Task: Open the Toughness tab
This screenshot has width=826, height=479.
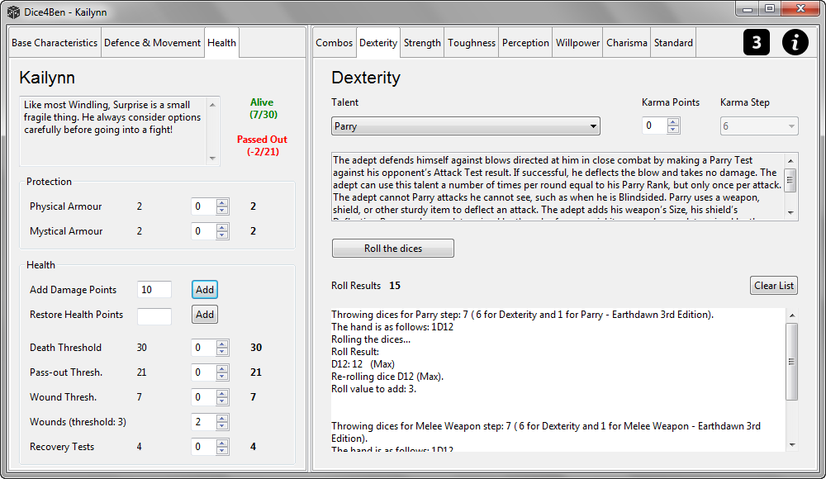Action: [x=472, y=43]
